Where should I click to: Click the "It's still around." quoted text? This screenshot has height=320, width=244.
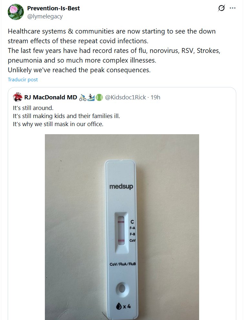click(x=33, y=107)
